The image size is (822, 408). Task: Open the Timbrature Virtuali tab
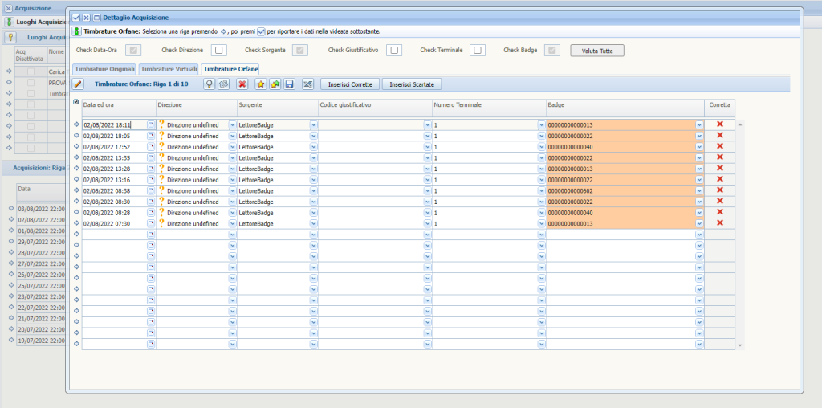coord(169,69)
